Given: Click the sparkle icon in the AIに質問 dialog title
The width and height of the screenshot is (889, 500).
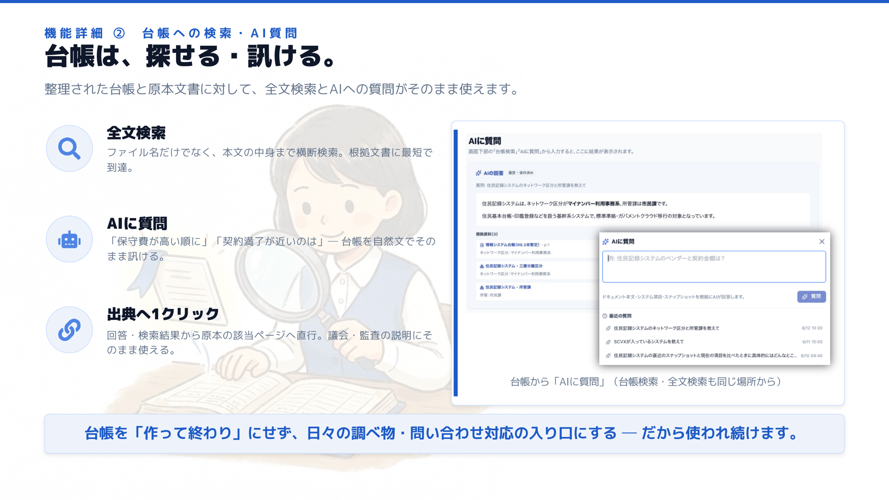Looking at the screenshot, I should (605, 241).
